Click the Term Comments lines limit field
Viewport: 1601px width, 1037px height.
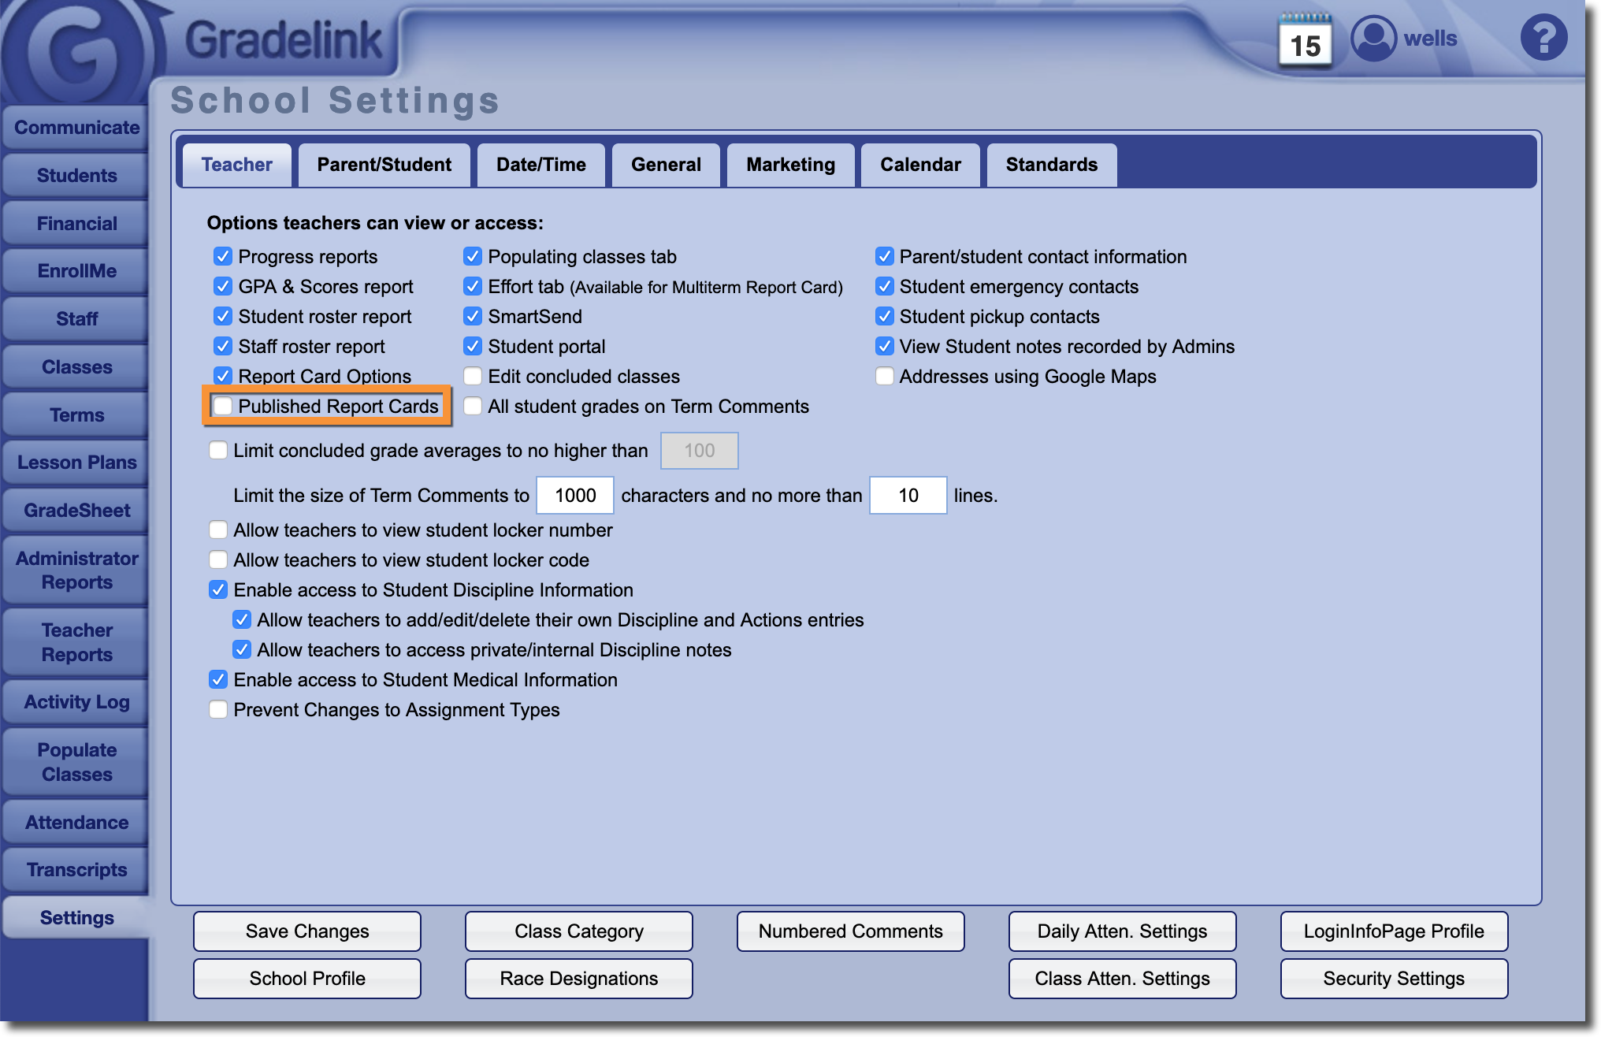908,496
